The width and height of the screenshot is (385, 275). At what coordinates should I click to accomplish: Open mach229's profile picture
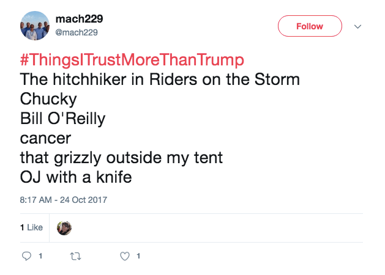(35, 26)
